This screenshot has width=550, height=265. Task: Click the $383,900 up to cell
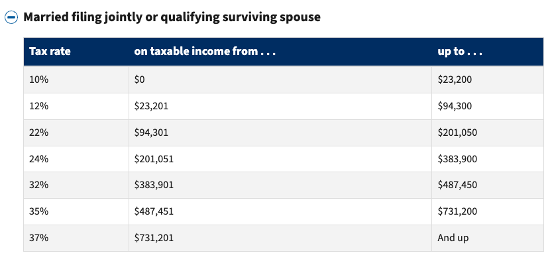click(x=458, y=158)
